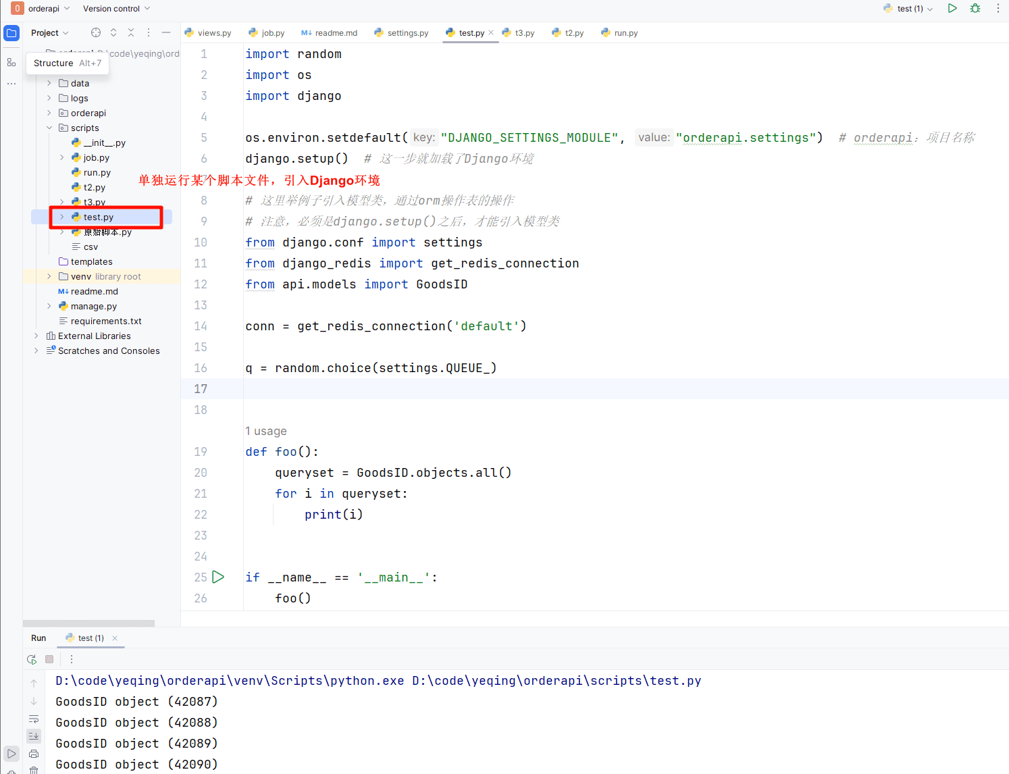This screenshot has height=774, width=1009.
Task: Expand the data folder
Action: tap(49, 83)
